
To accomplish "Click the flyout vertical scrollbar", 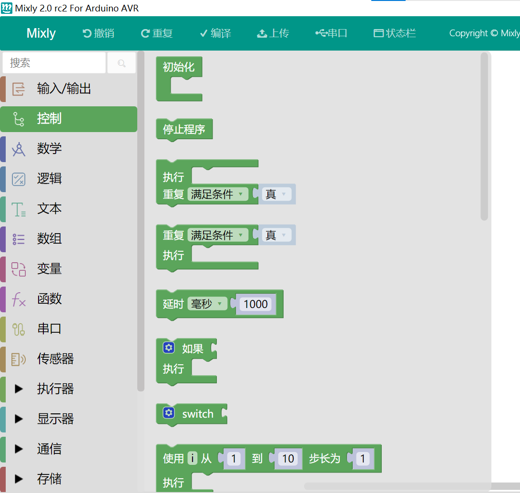I will click(x=484, y=136).
